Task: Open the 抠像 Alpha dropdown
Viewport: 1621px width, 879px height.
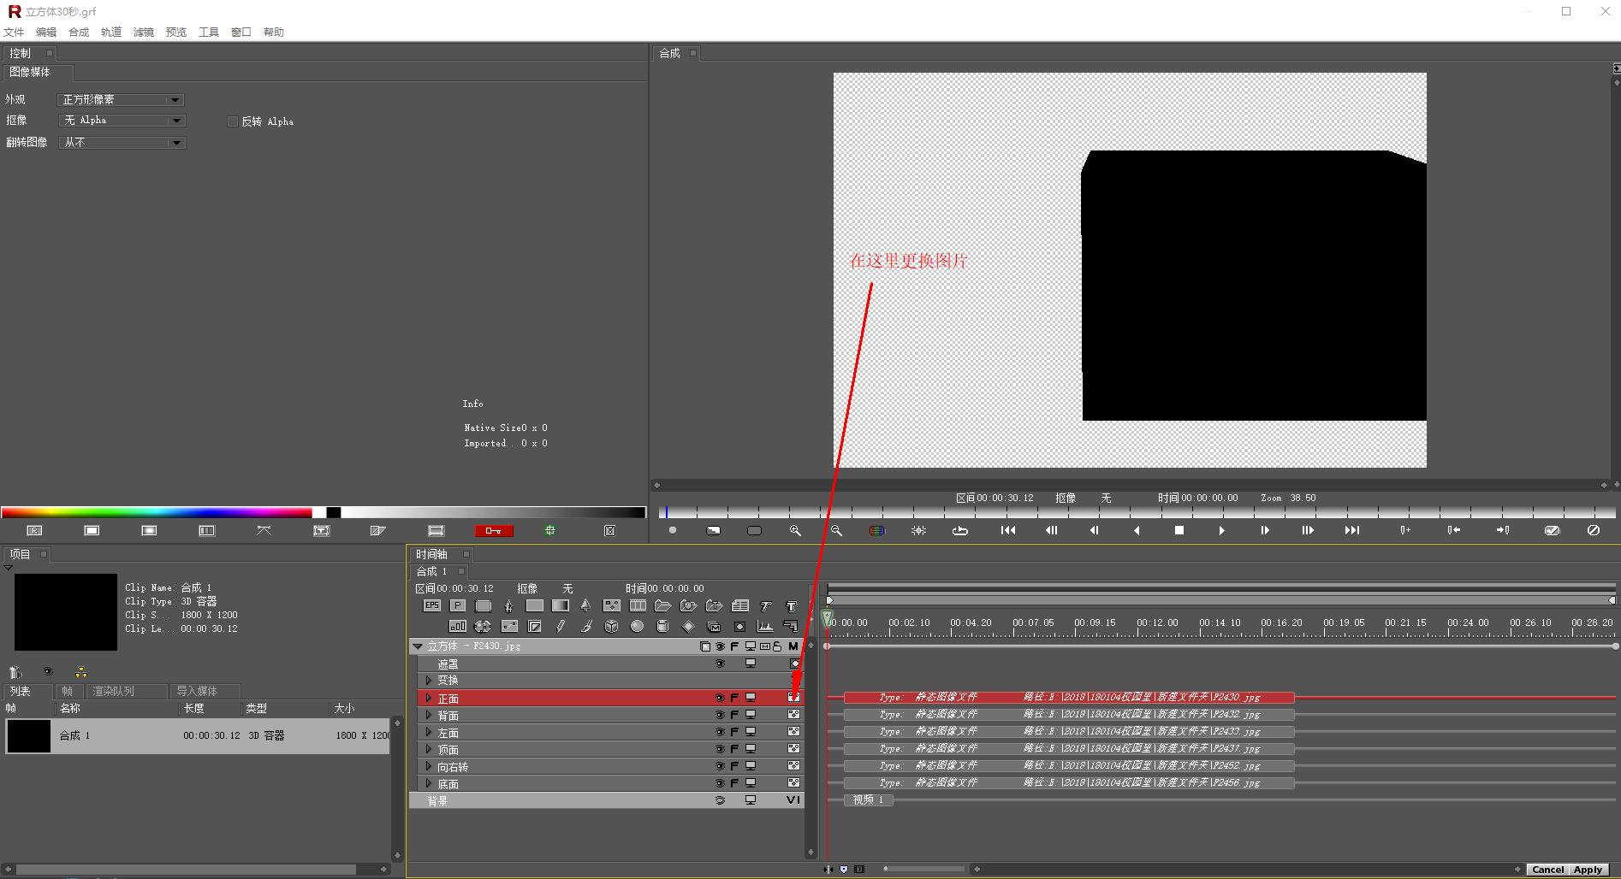Action: [121, 121]
